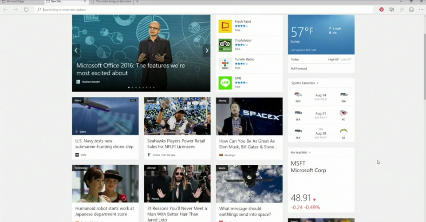Expand Sports Favorites with its chevron
Screen dimensions: 426x222
tap(318, 83)
